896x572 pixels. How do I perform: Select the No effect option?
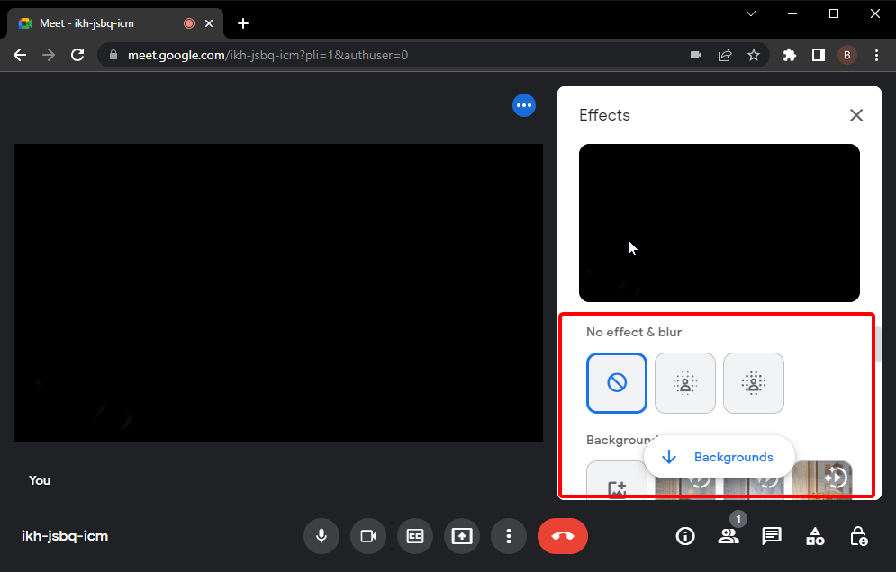617,383
